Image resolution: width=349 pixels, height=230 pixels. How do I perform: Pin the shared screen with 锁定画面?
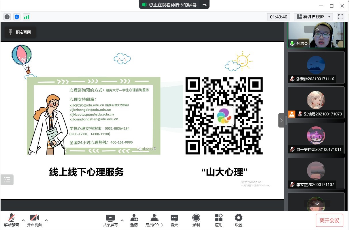[x=20, y=32]
